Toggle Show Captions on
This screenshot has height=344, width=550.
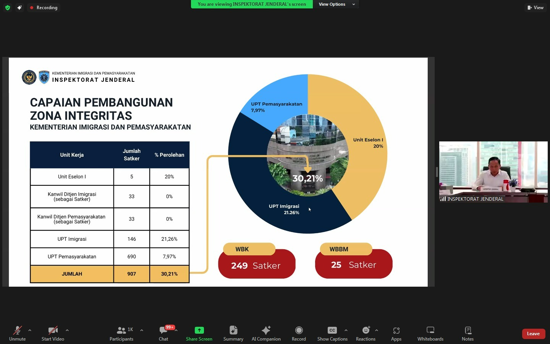tap(332, 333)
